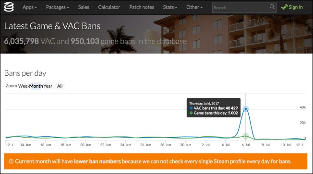
Task: Click the green game bans data point
Action: (246, 136)
